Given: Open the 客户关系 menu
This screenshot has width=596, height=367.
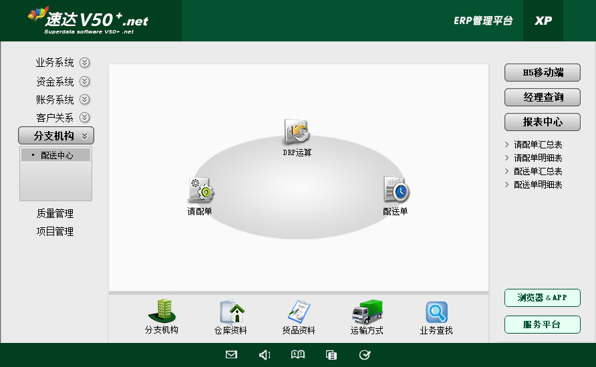Looking at the screenshot, I should click(x=55, y=118).
